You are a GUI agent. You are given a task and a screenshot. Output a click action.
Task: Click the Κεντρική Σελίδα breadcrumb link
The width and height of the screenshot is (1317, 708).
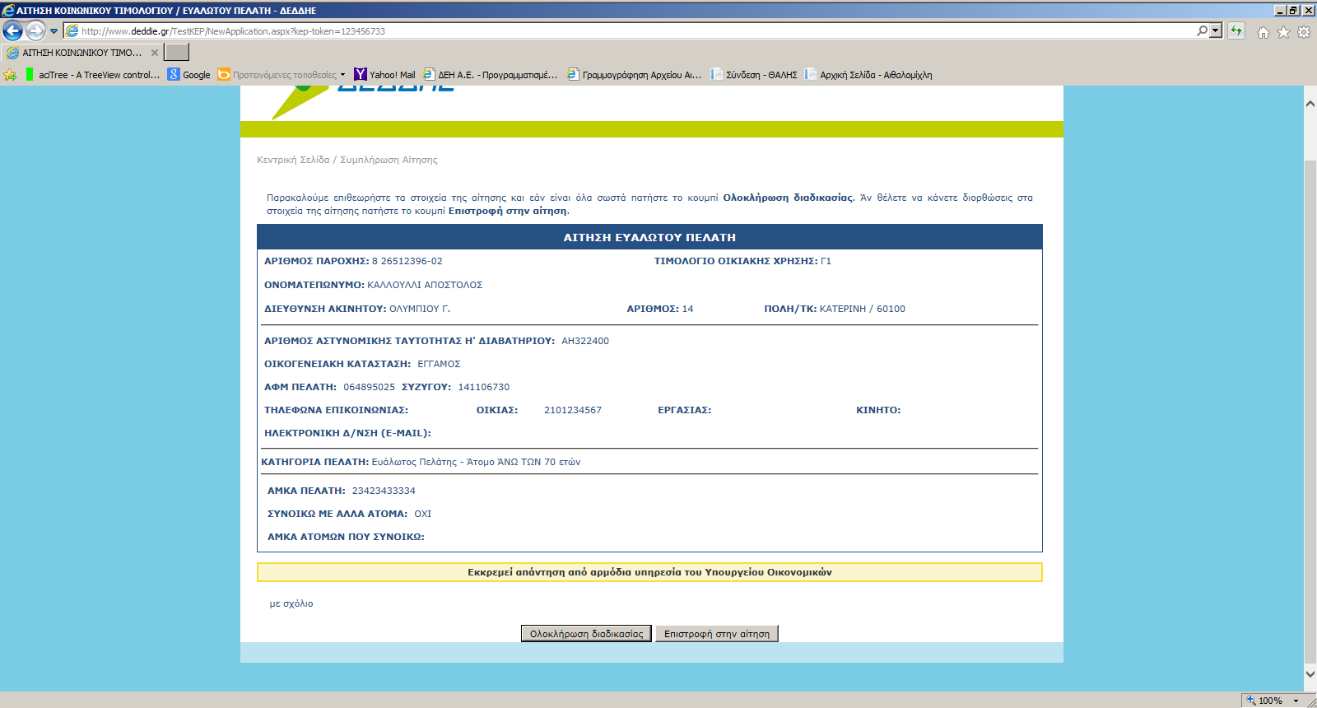(x=293, y=160)
